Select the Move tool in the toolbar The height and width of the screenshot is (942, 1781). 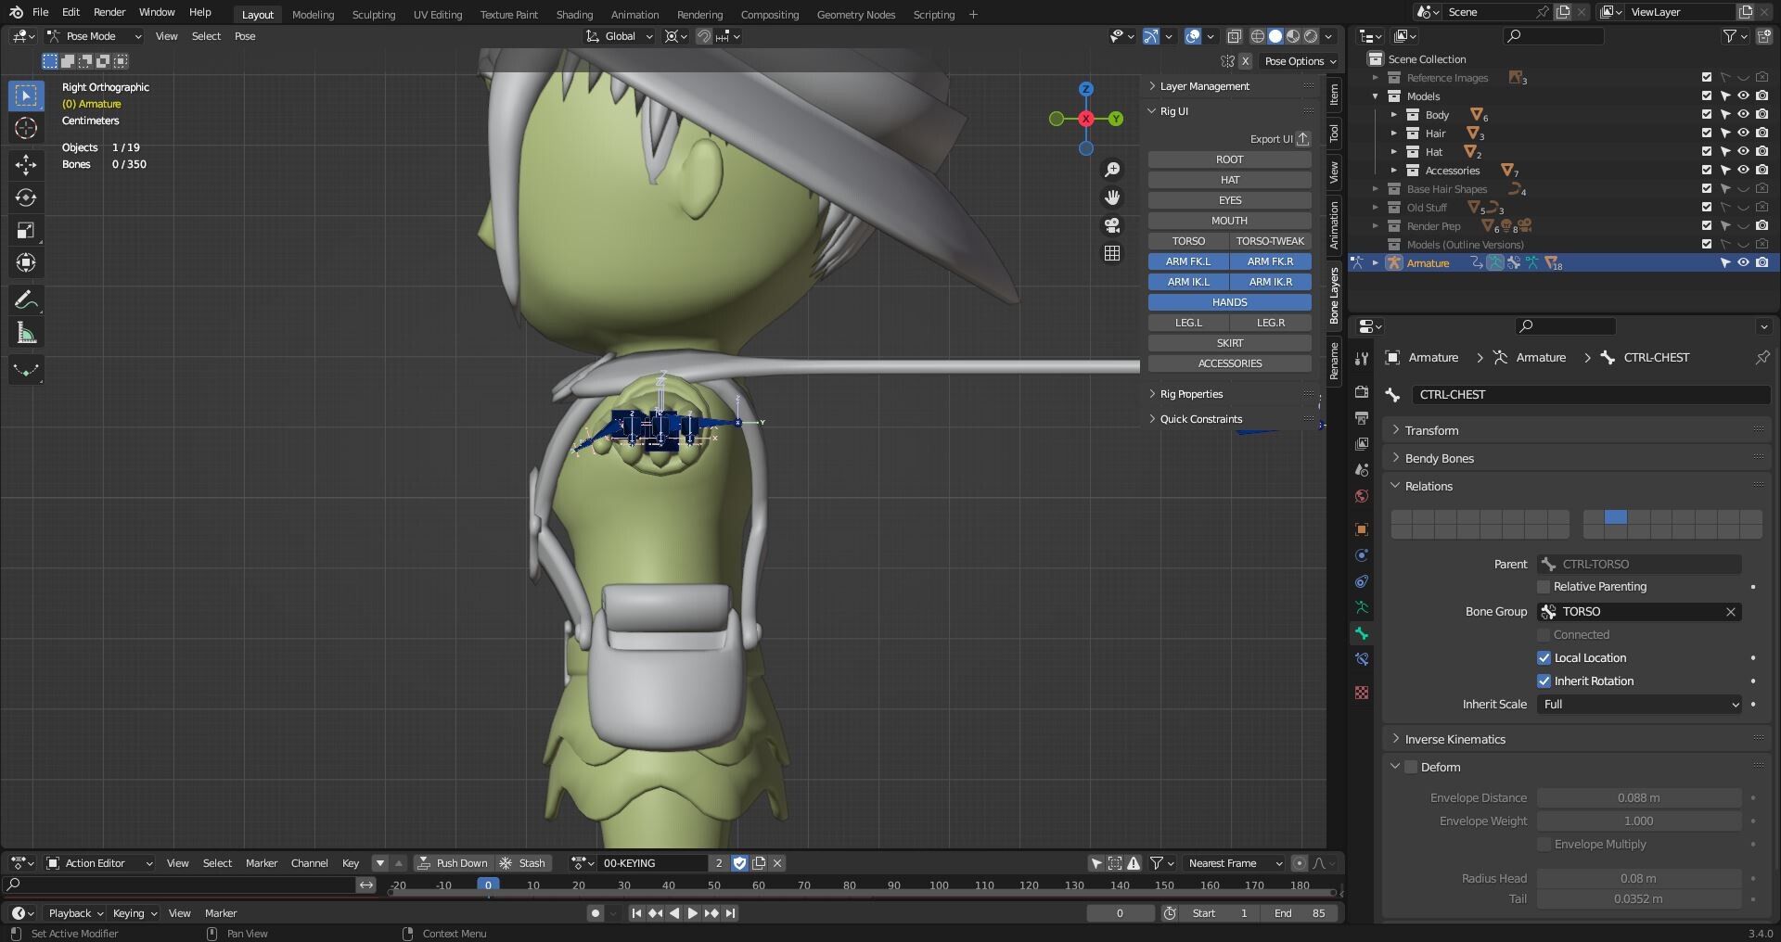pos(25,164)
